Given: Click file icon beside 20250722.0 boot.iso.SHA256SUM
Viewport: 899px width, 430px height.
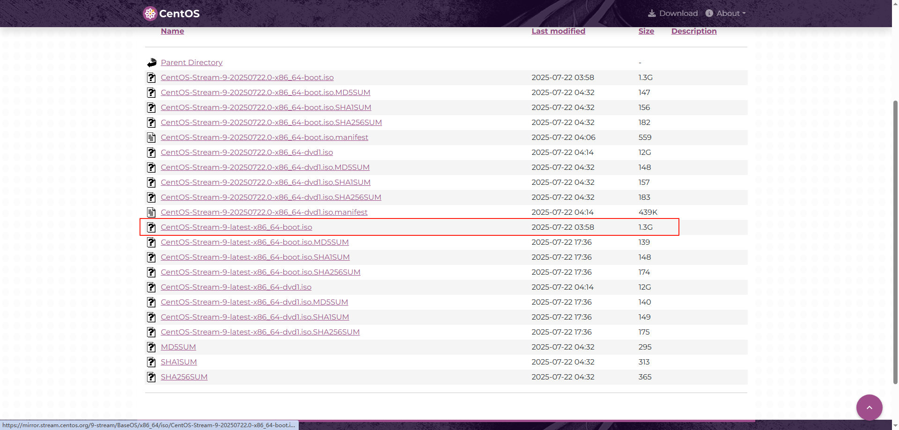Looking at the screenshot, I should [x=151, y=123].
